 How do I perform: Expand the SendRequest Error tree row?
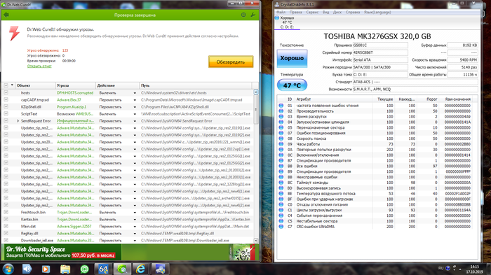click(18, 121)
